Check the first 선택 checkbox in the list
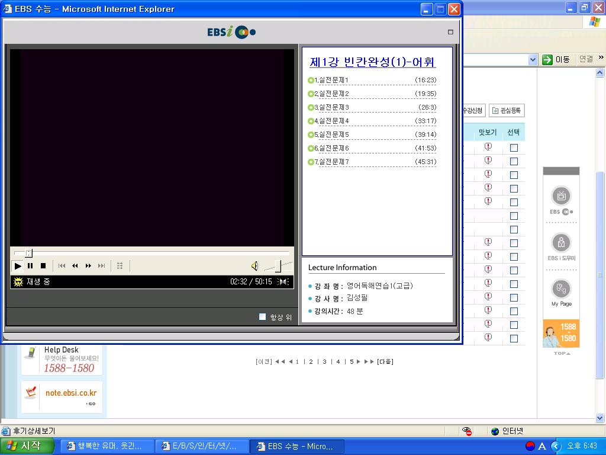Screen dimensions: 606x455 tap(514, 148)
